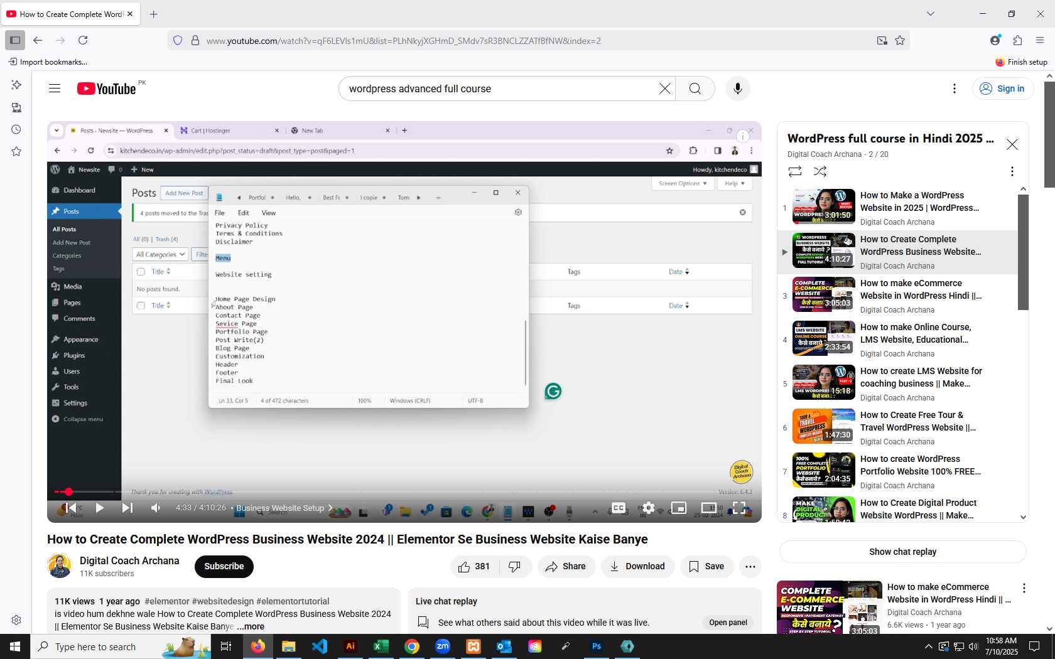Open a new browser tab
The width and height of the screenshot is (1055, 659).
(x=154, y=14)
